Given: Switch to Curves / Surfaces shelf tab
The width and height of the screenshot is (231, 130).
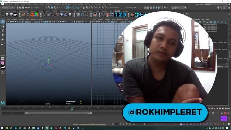Looking at the screenshot, I should coord(11,11).
